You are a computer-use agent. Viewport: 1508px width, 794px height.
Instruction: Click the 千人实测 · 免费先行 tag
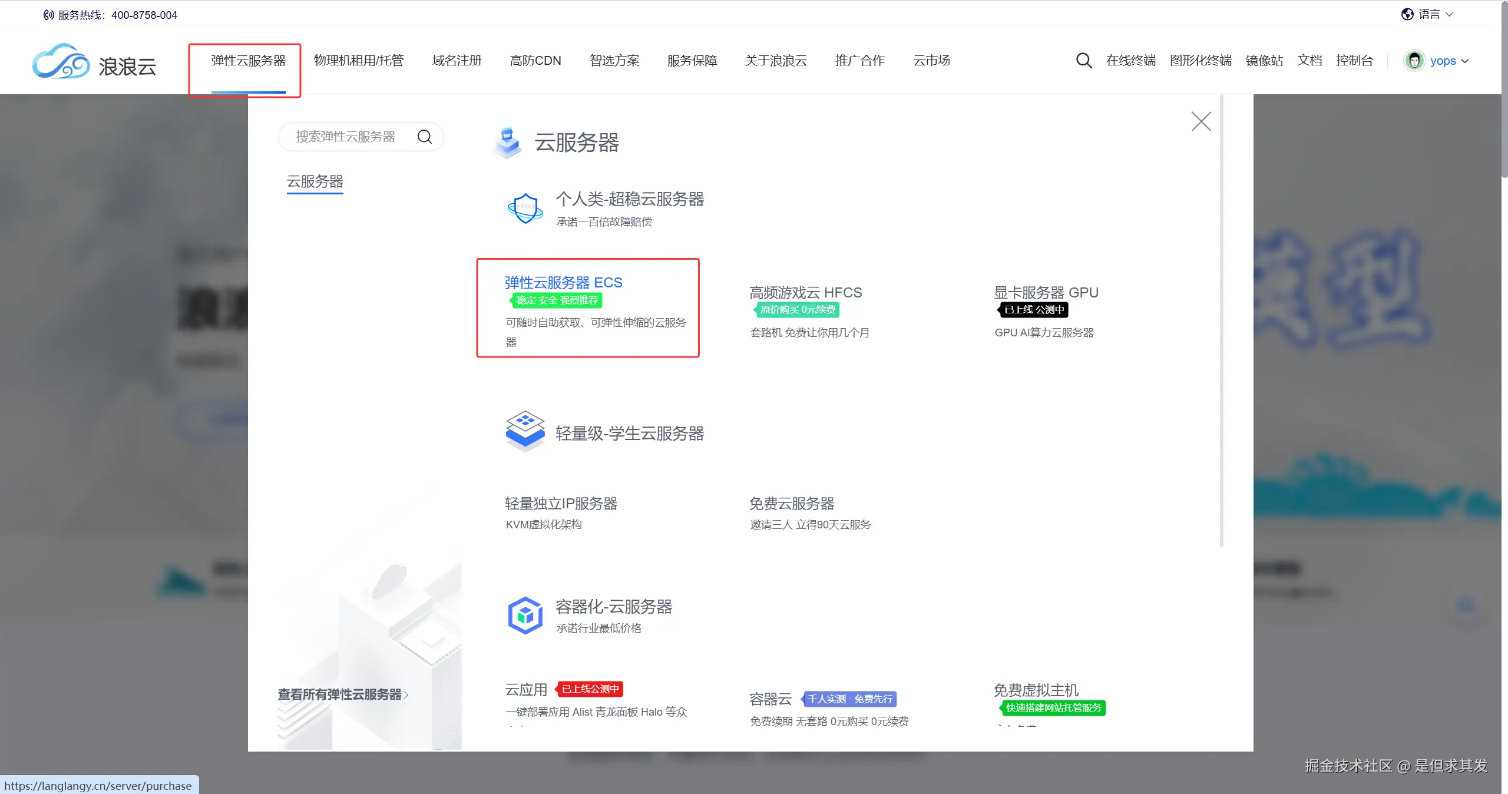(x=849, y=699)
